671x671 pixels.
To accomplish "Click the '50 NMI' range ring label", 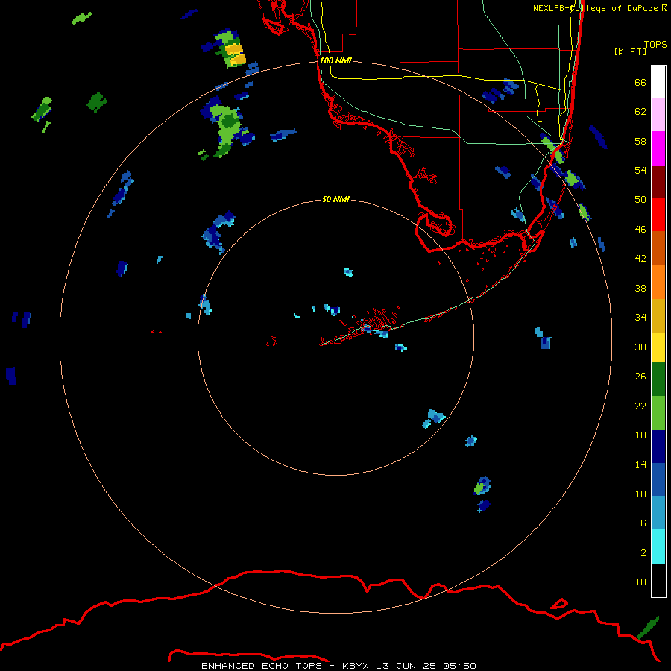I will [335, 199].
